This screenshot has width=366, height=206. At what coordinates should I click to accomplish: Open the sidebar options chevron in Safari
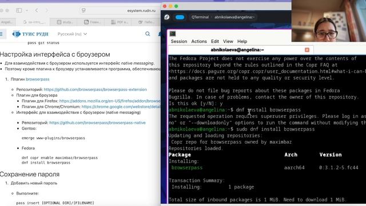pyautogui.click(x=27, y=10)
